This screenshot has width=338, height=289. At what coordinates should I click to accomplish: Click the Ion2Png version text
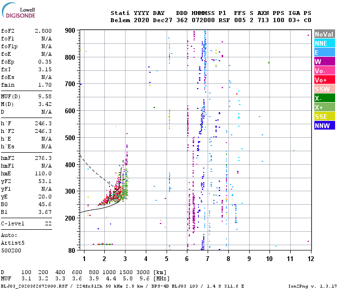(313, 286)
